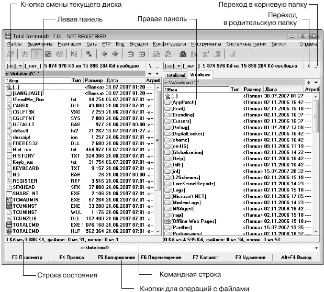Click the new FTP URL connection icon
Image resolution: width=324 pixels, height=292 pixels.
point(168,54)
